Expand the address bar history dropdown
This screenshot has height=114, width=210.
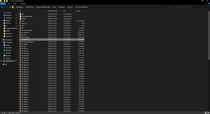[x=165, y=7]
